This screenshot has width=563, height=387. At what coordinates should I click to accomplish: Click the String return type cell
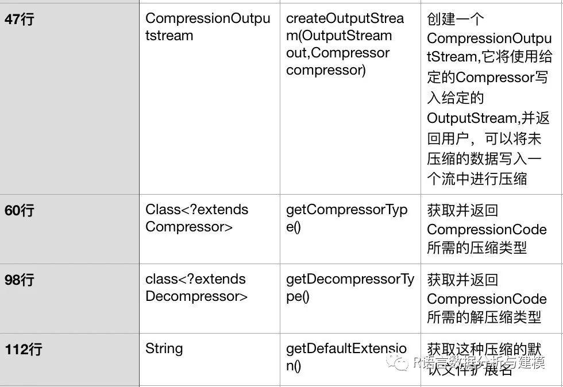click(164, 349)
